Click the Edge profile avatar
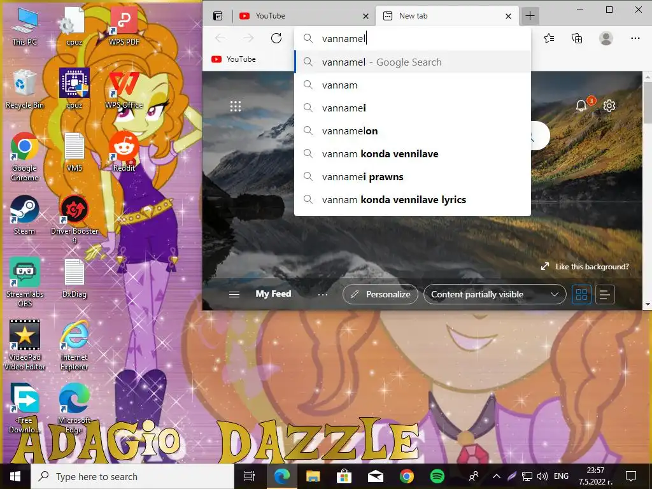Screen dimensions: 652x489 pos(606,38)
